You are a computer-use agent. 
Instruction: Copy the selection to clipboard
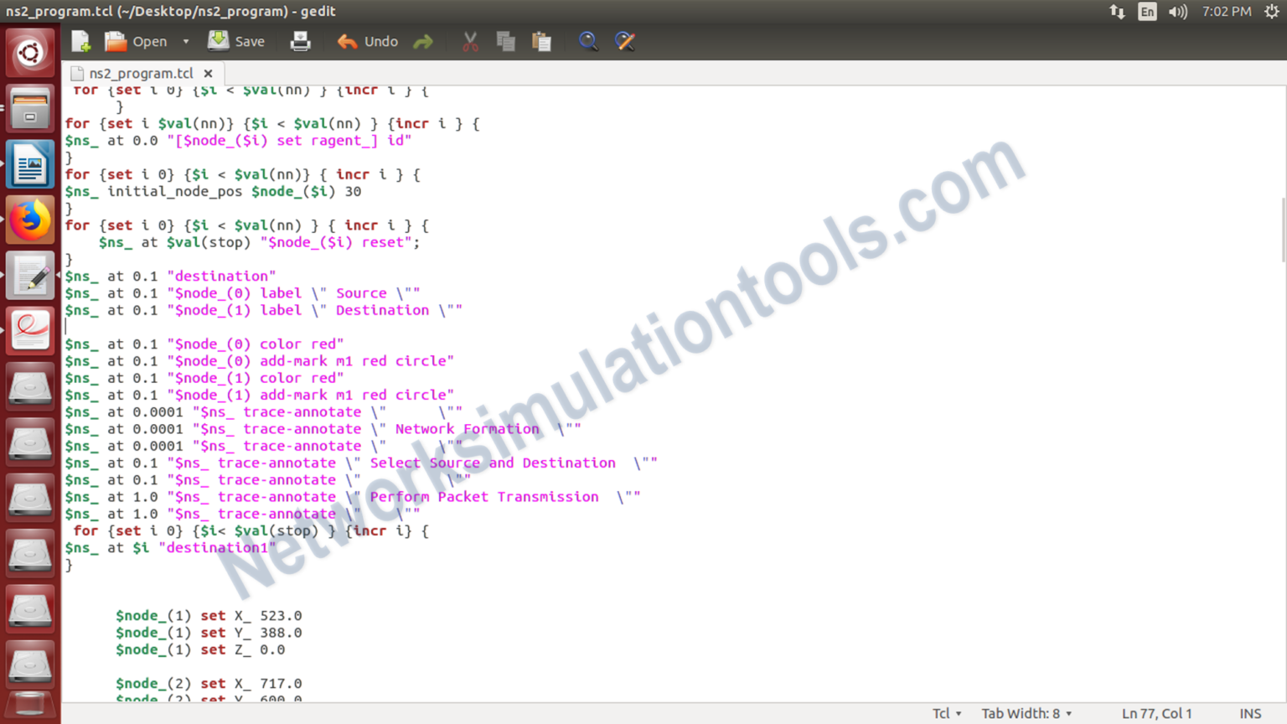click(506, 40)
